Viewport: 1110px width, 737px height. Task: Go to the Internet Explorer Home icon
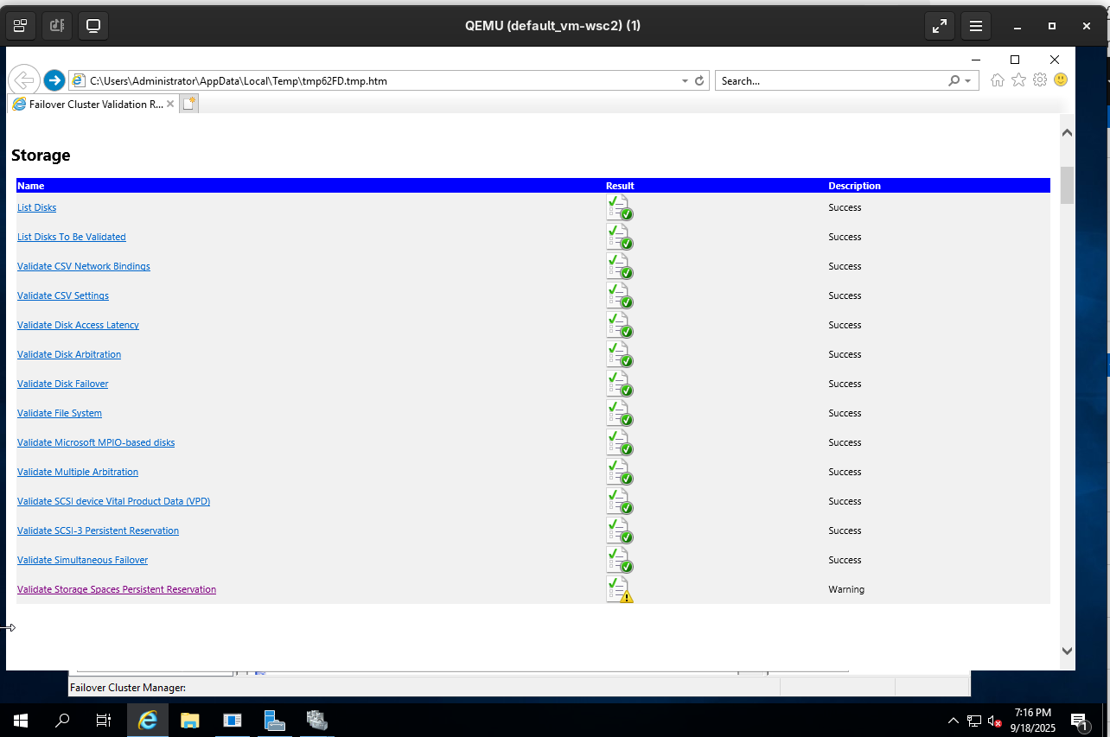998,80
